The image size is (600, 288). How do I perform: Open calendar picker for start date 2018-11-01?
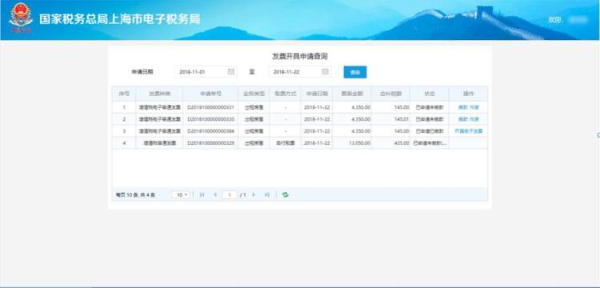[231, 72]
